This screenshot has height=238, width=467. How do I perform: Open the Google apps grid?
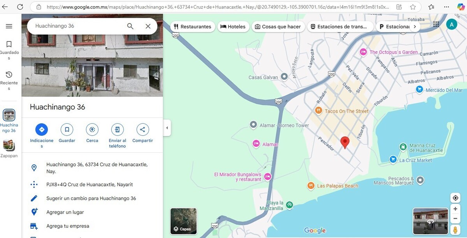436,24
